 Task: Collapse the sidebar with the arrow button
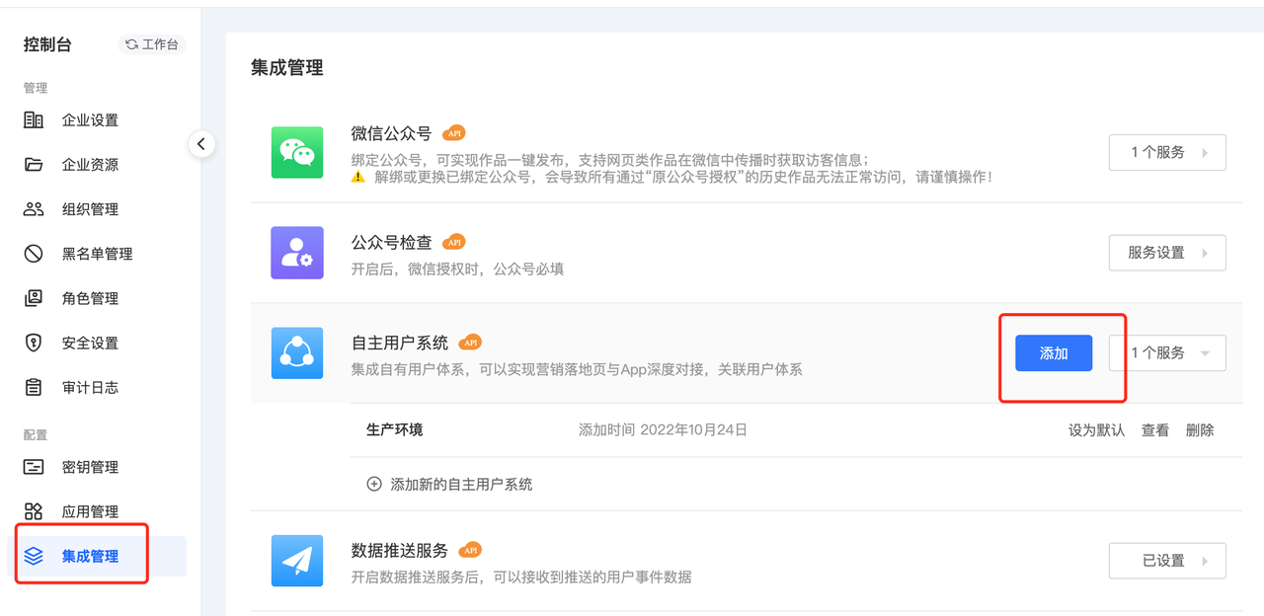click(201, 144)
